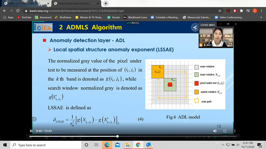Screen dimensions: 266x149
Task: Click the address bar URL
Action: coord(77,11)
